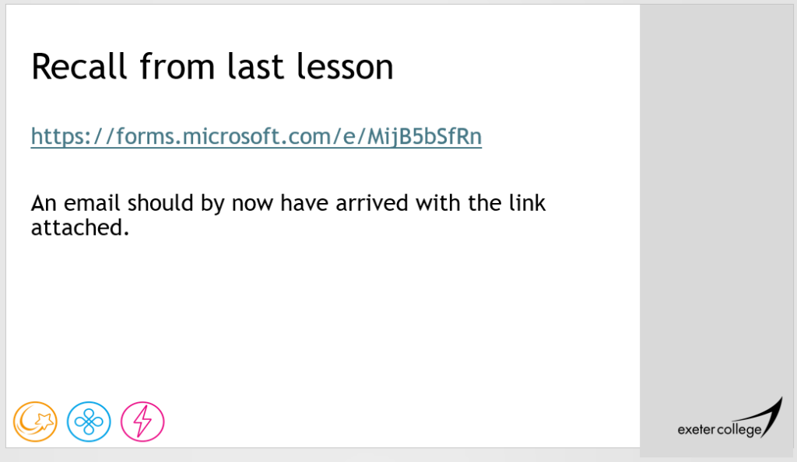797x462 pixels.
Task: Click the word 'attached.' on the second line
Action: [x=79, y=228]
